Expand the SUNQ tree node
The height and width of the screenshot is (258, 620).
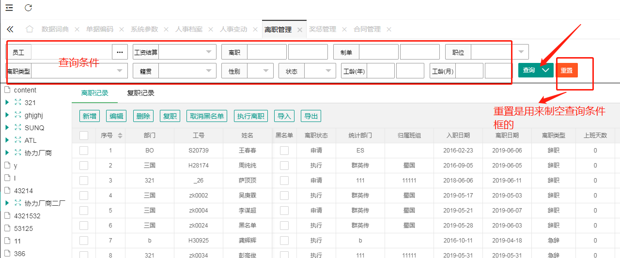(x=7, y=128)
